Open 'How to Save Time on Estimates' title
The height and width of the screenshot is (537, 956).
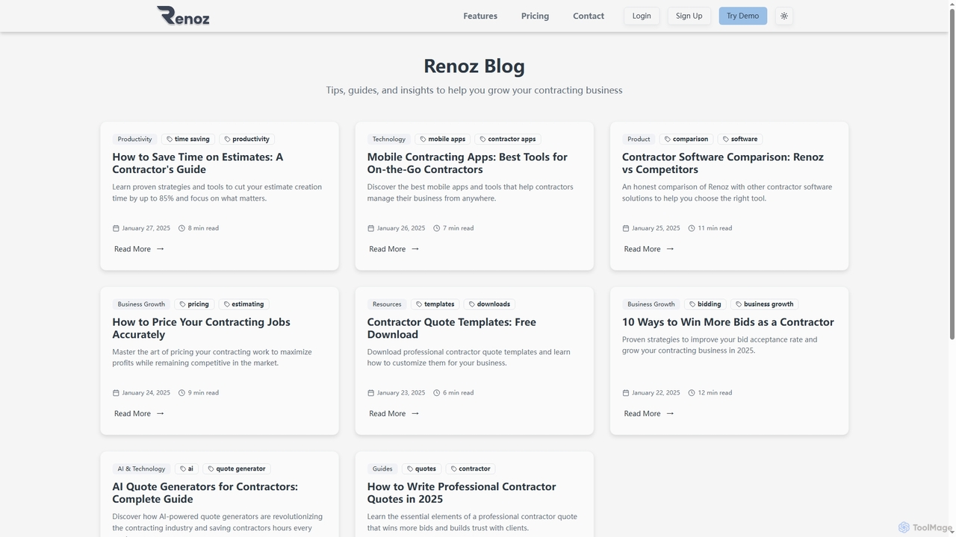198,163
